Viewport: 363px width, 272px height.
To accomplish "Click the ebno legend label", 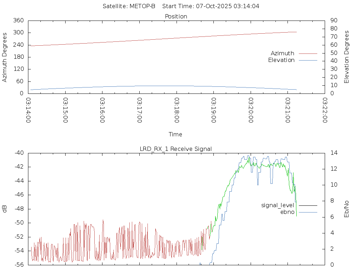I will [287, 212].
